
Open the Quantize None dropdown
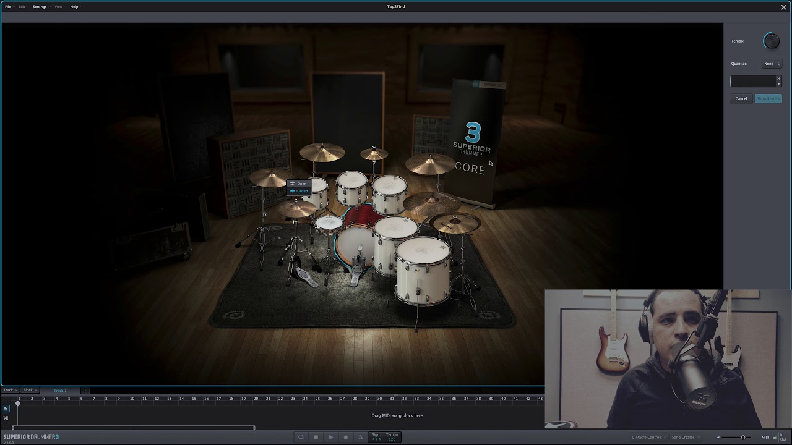772,64
